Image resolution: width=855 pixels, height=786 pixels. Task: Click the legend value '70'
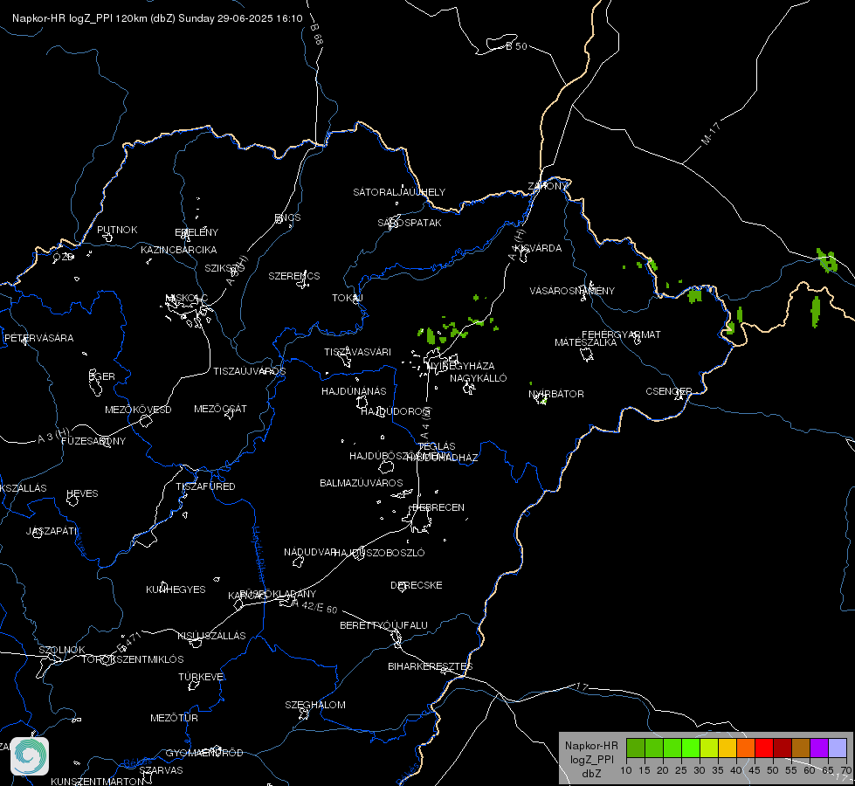(x=845, y=771)
